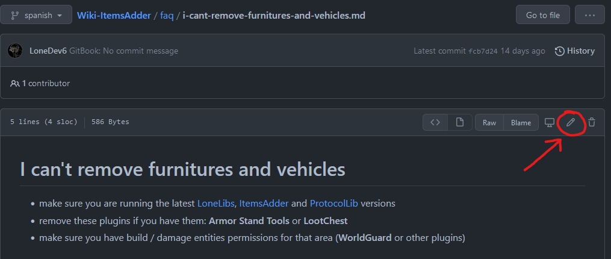Follow the ProtocolLib link
611x259 pixels.
pyautogui.click(x=332, y=204)
